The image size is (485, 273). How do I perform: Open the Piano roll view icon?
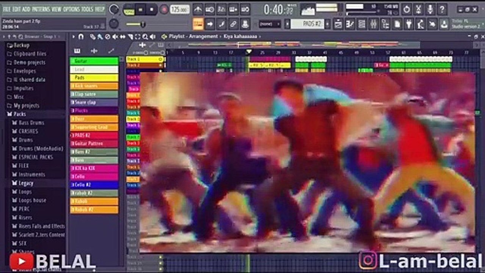(x=350, y=24)
